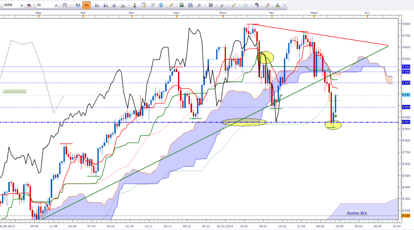Select the ellipse shape tool
The image size is (414, 230).
[246, 5]
